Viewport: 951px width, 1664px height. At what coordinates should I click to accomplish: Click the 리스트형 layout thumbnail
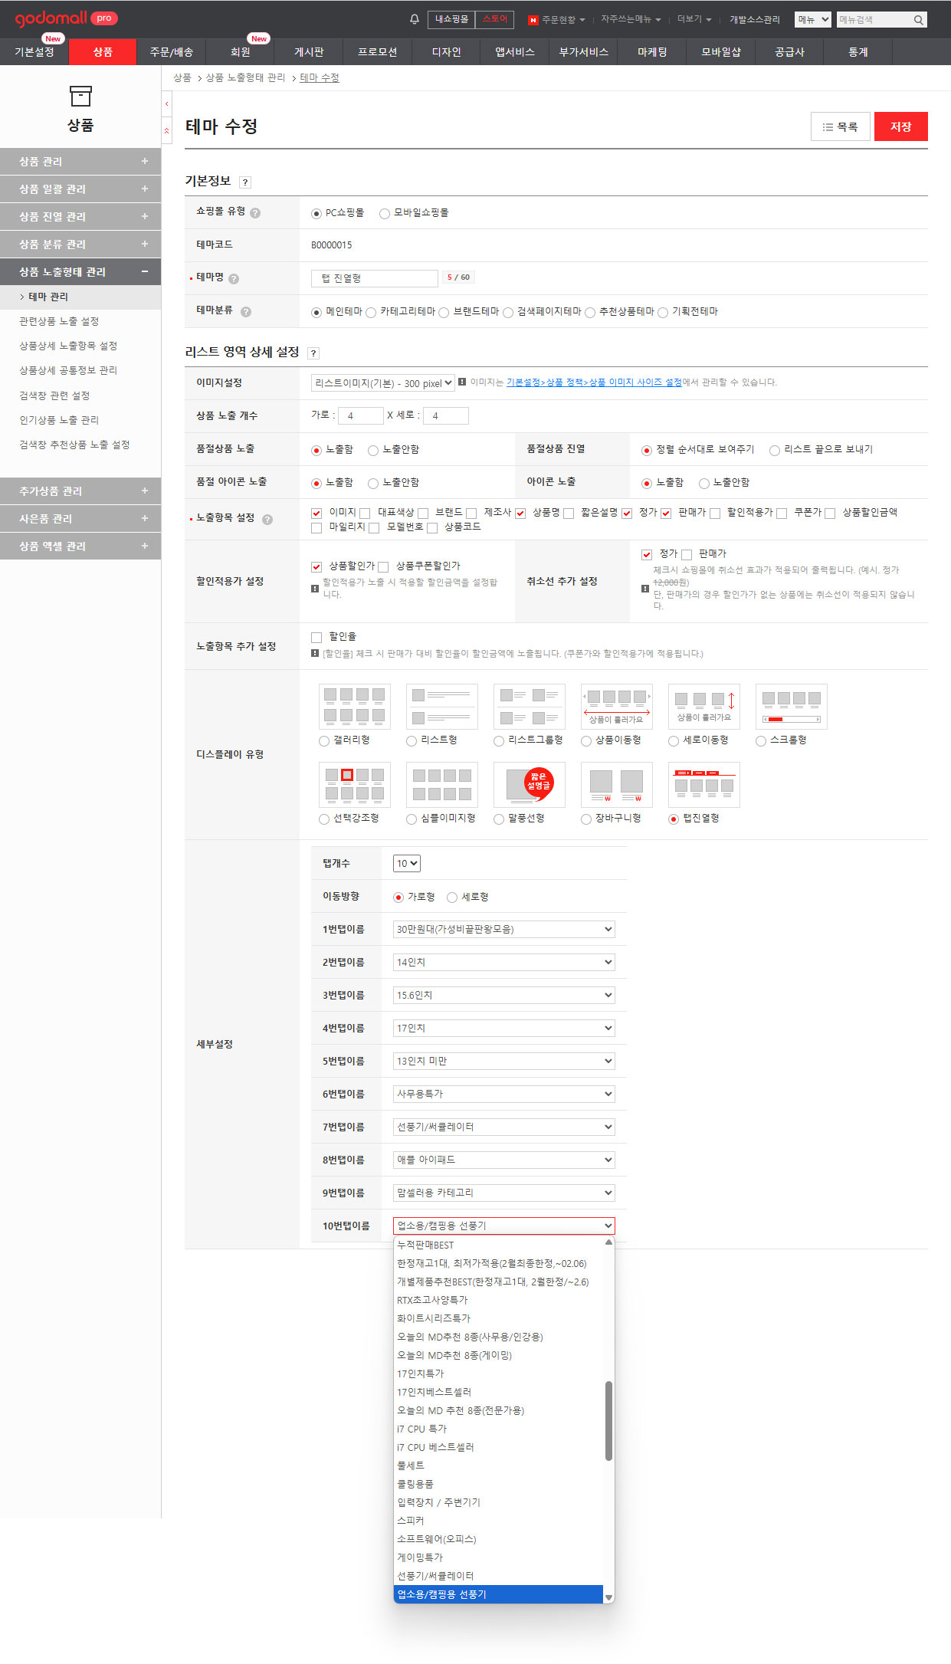pyautogui.click(x=442, y=706)
